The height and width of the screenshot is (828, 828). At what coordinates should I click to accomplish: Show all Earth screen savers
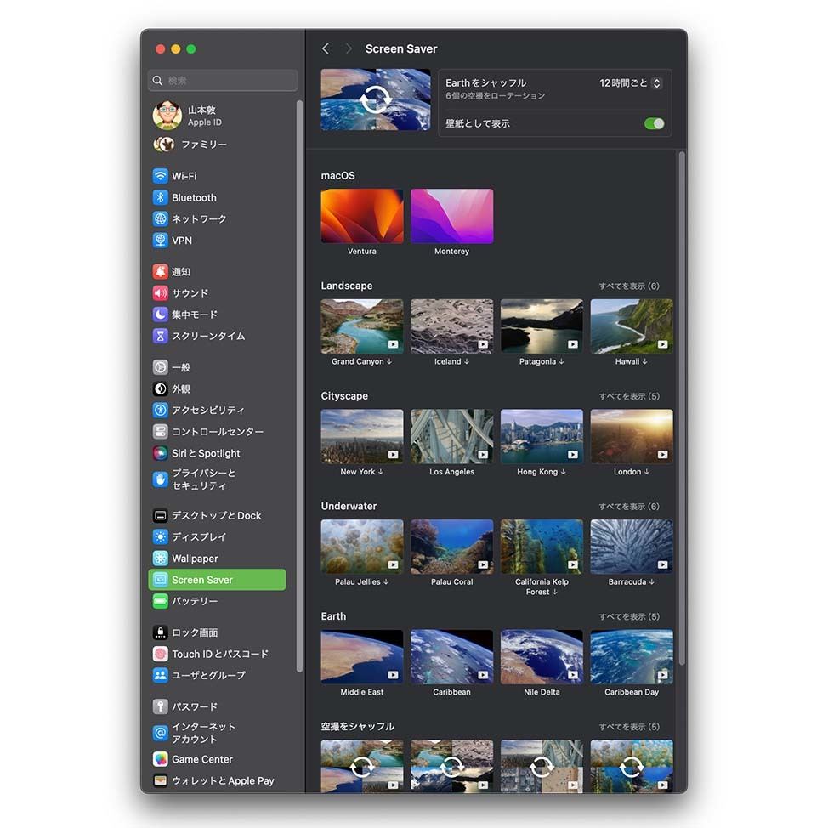tap(629, 617)
